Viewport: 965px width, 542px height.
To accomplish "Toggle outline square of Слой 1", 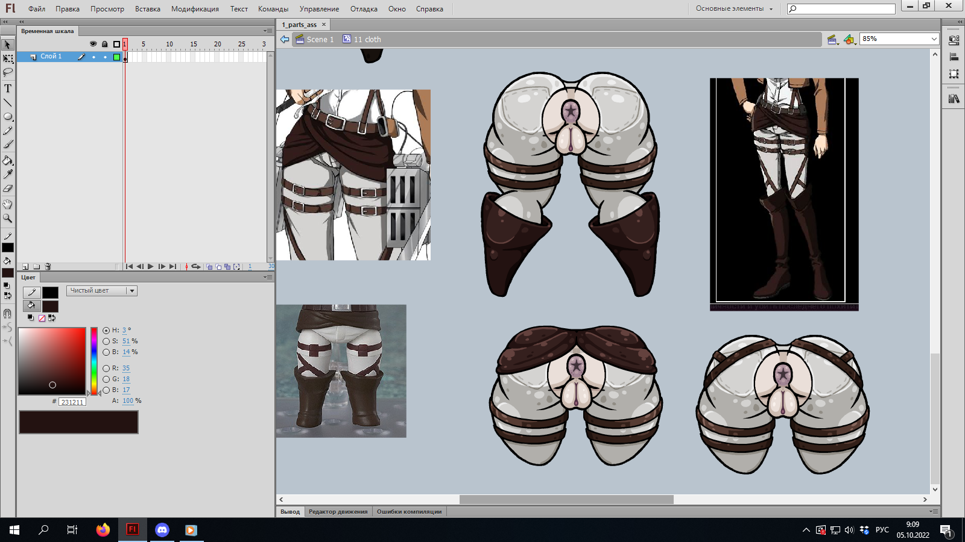I will pos(116,57).
